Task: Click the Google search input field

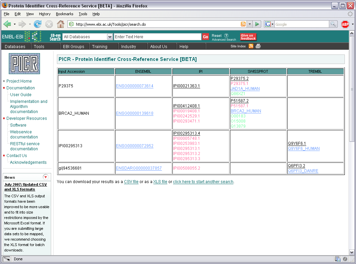Action: click(x=302, y=24)
